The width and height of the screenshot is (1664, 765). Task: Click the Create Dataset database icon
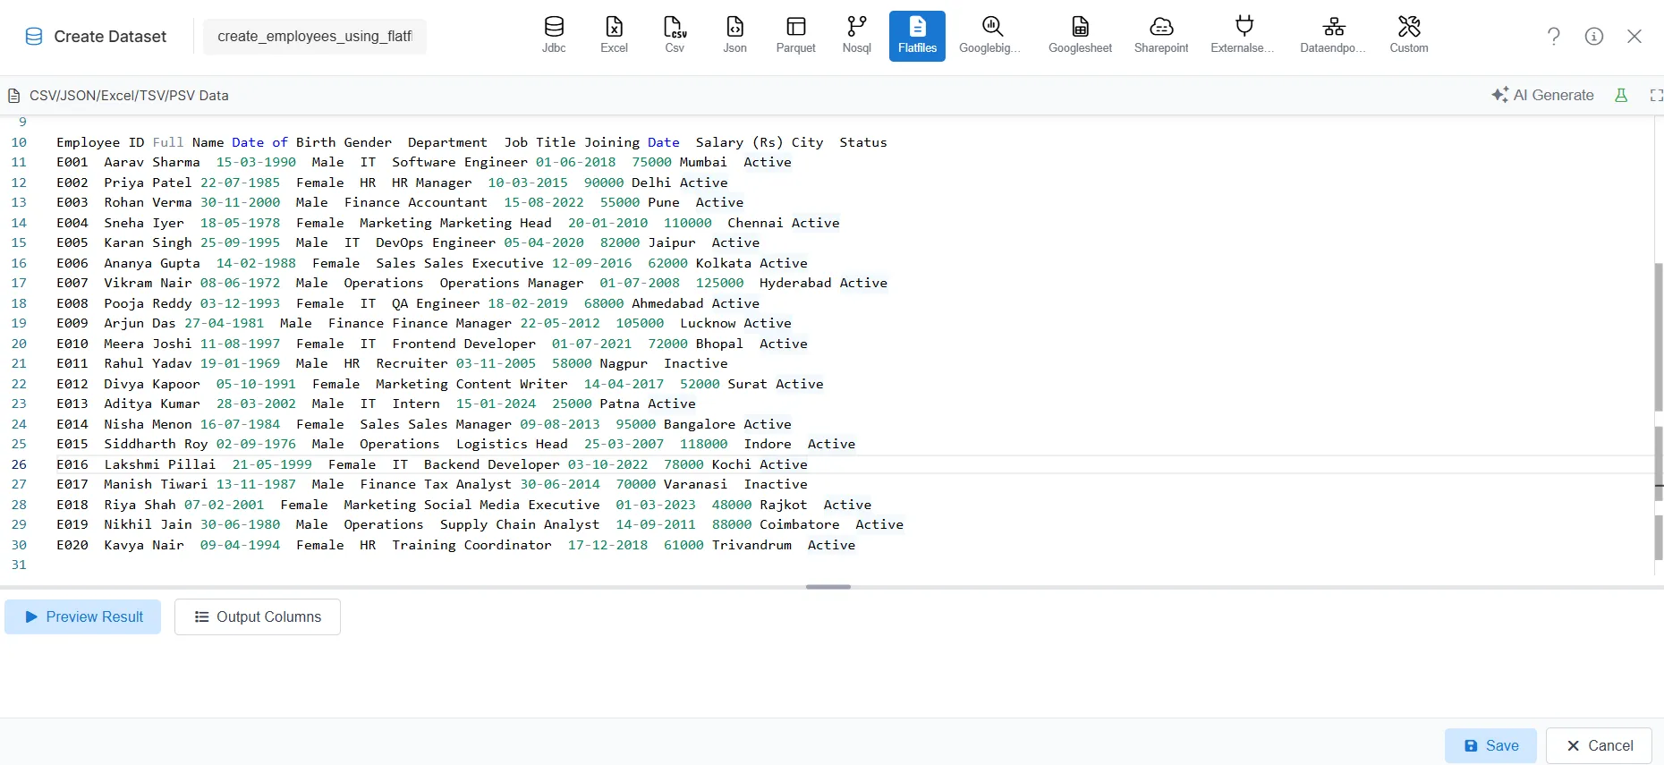34,37
